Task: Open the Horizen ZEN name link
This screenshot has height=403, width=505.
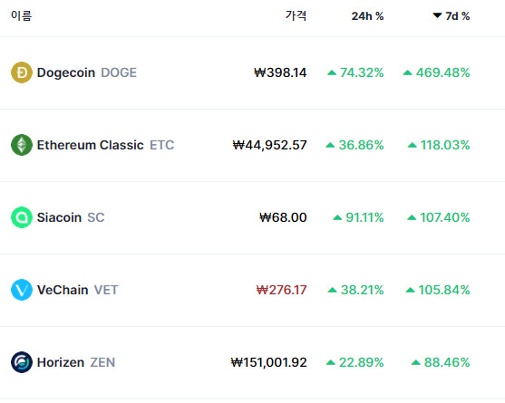Action: (x=76, y=362)
